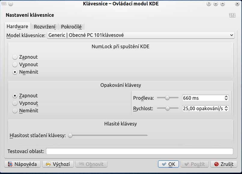
Task: Select NumLock Vypnout radio button
Action: 25,65
